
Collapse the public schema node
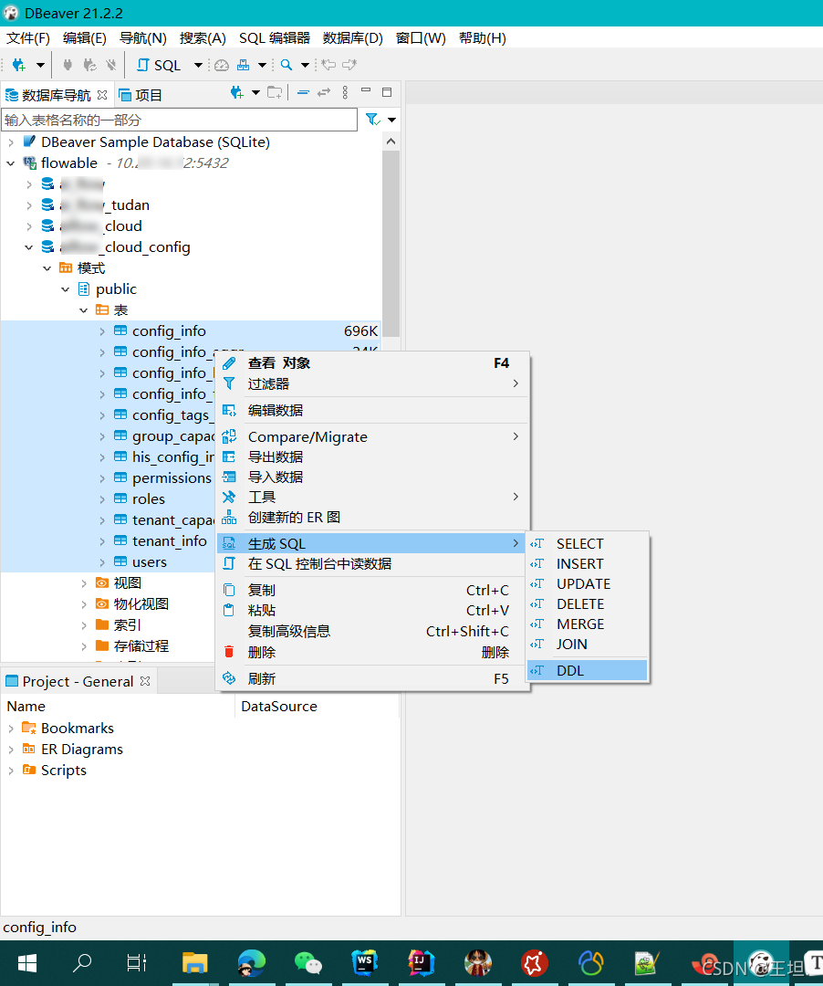[66, 289]
